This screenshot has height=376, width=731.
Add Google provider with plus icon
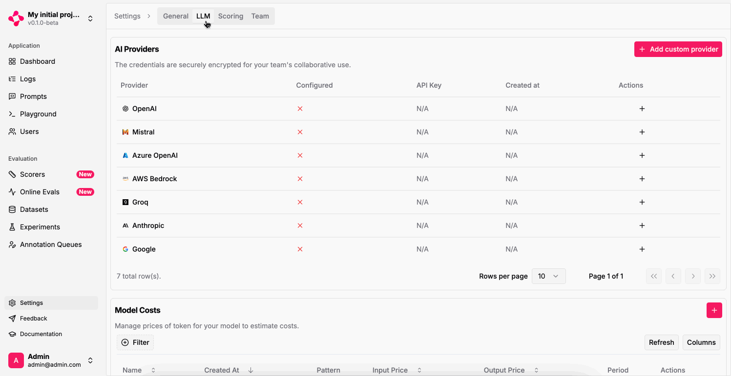(642, 249)
